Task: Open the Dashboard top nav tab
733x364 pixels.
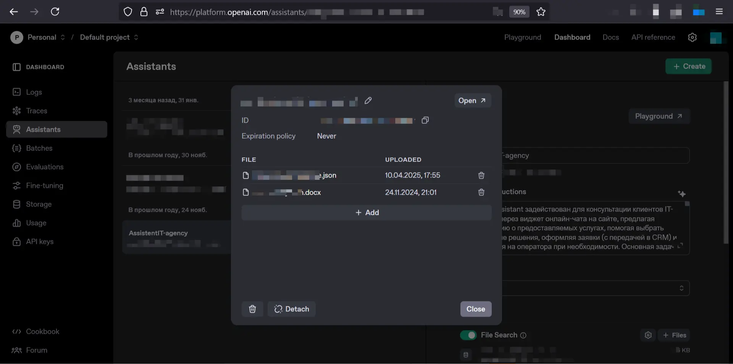Action: click(572, 37)
